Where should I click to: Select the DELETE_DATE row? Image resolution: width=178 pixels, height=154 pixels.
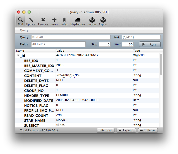[87, 81]
